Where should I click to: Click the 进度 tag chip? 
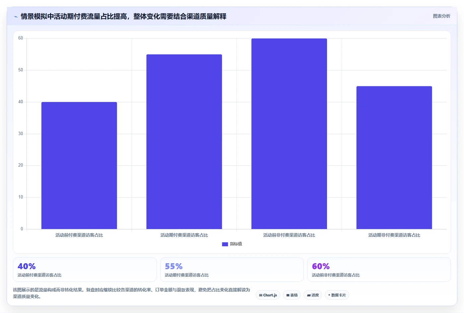[x=313, y=295]
